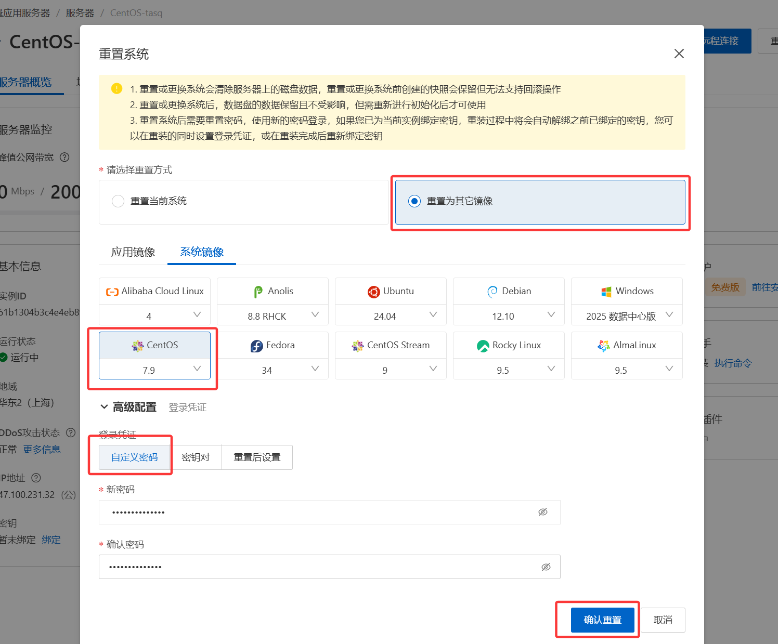Click the Windows logo icon

pyautogui.click(x=606, y=292)
